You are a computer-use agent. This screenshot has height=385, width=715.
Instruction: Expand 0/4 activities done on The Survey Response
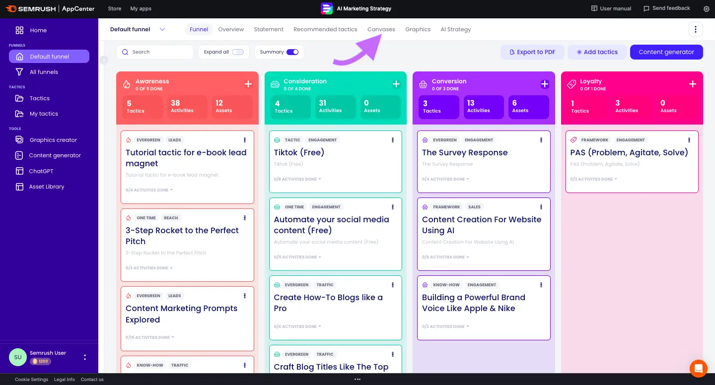point(445,179)
